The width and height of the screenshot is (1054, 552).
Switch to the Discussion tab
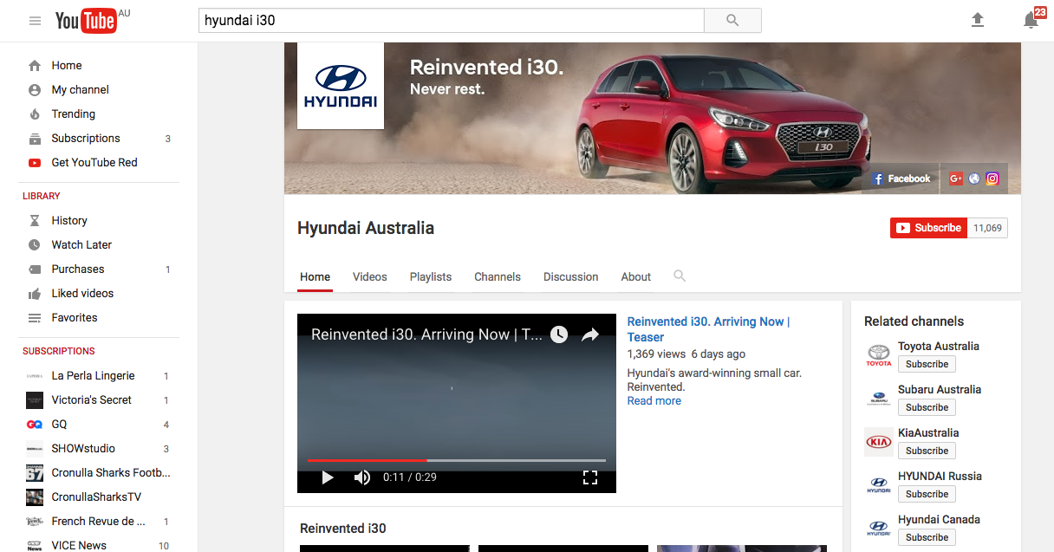pos(571,277)
